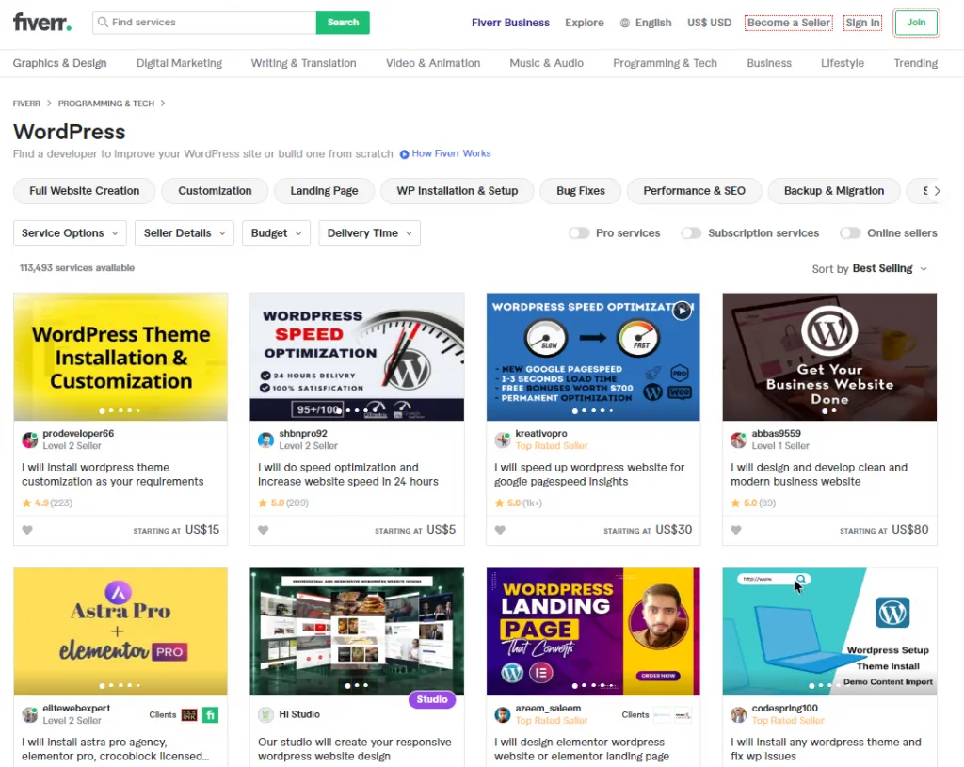Click the Sign in link
This screenshot has height=767, width=964.
click(x=862, y=23)
